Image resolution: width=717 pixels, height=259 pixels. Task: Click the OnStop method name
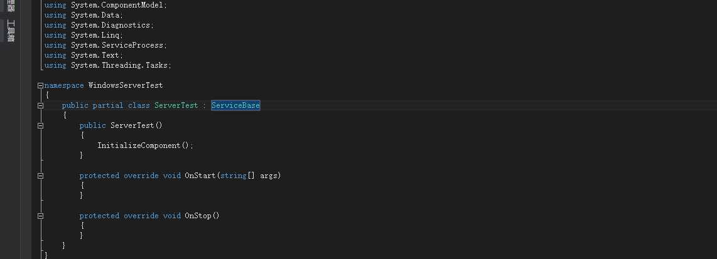(198, 216)
